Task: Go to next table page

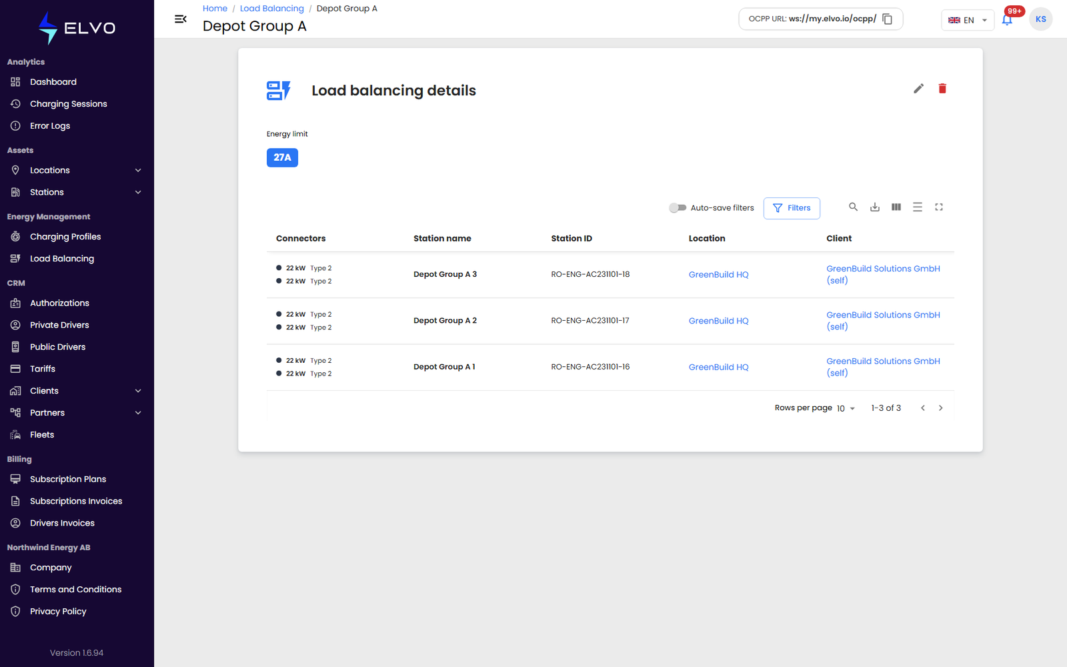Action: pos(940,408)
